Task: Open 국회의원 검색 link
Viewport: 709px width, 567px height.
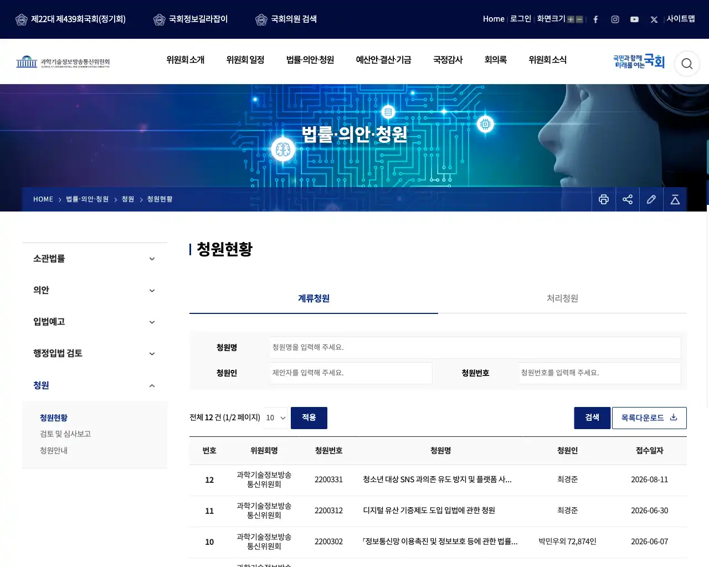Action: point(286,19)
